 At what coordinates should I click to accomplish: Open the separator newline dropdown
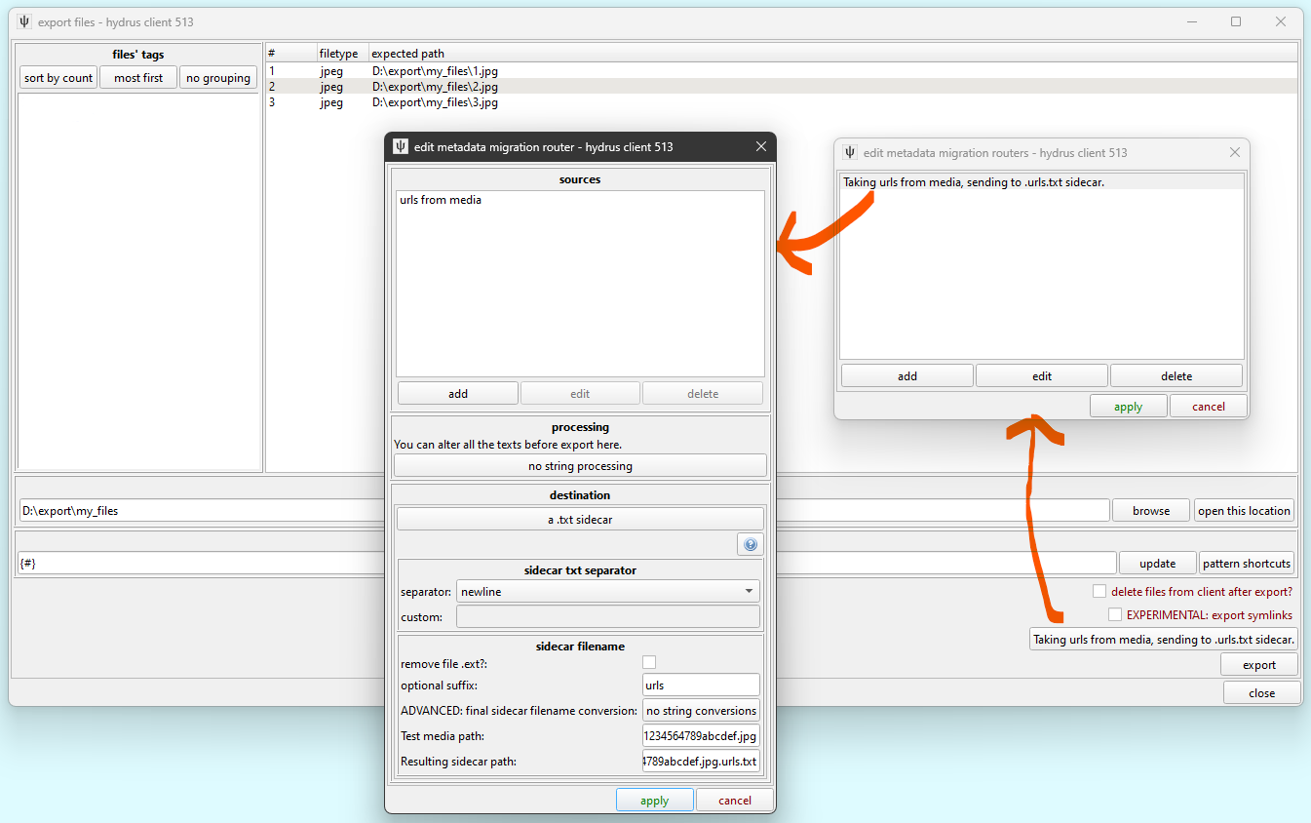click(607, 591)
